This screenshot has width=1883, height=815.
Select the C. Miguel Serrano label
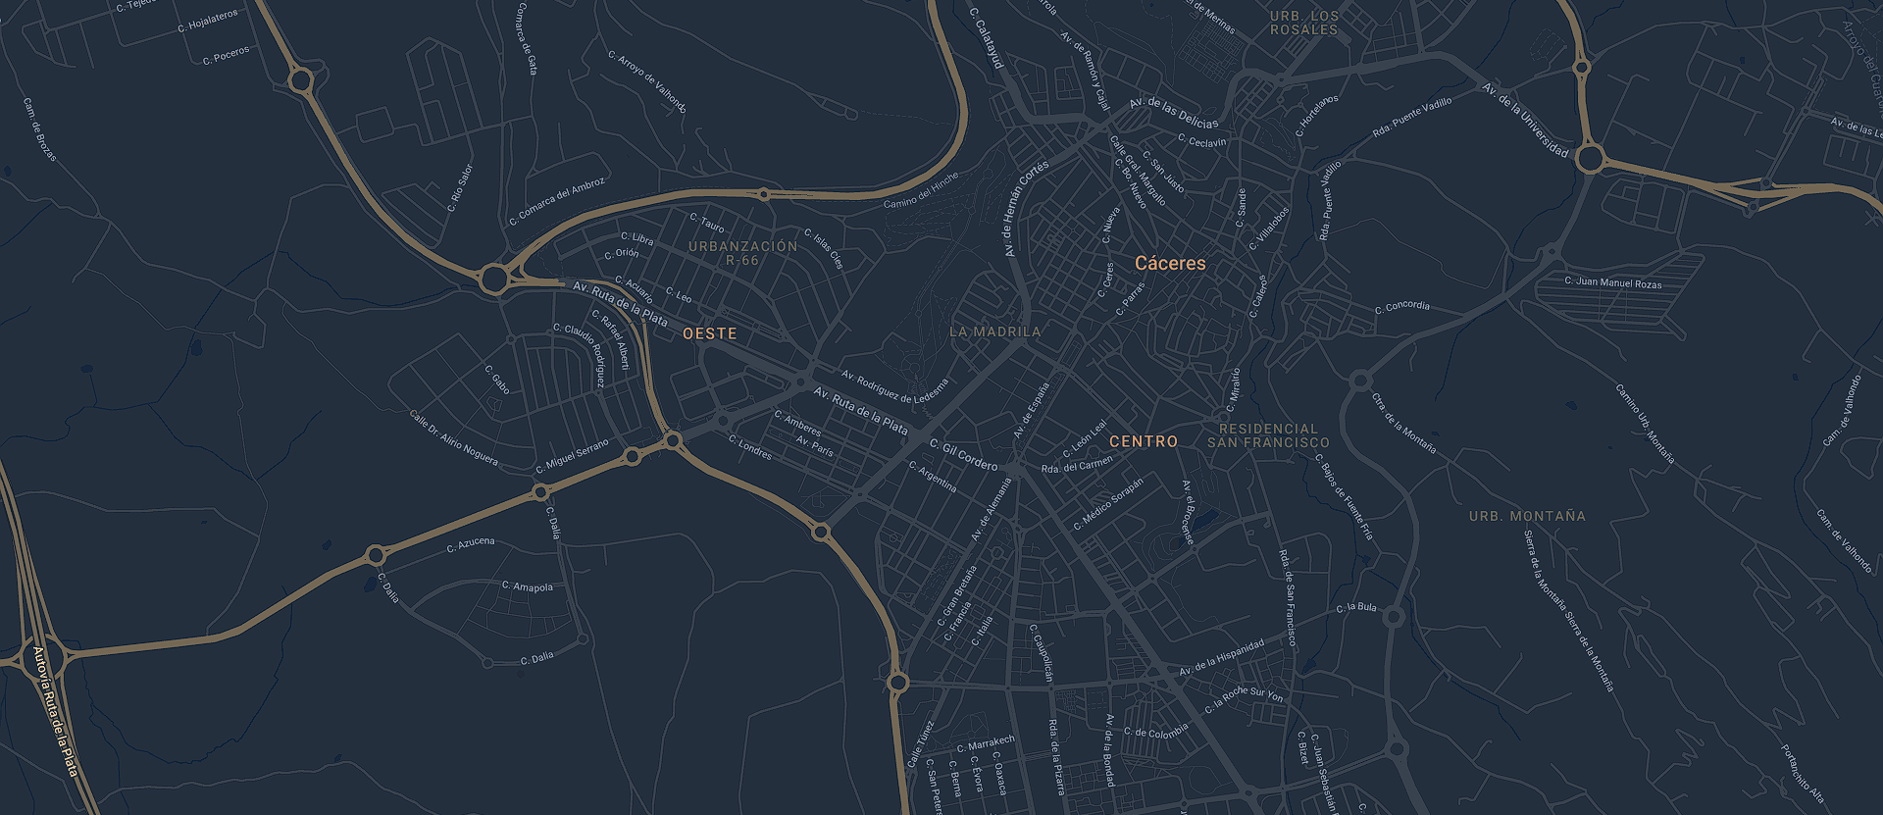(x=573, y=457)
